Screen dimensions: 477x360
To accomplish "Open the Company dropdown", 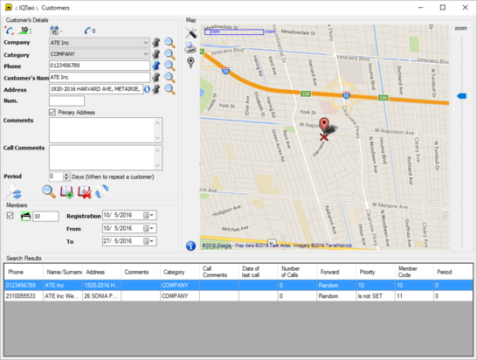I will [x=146, y=43].
